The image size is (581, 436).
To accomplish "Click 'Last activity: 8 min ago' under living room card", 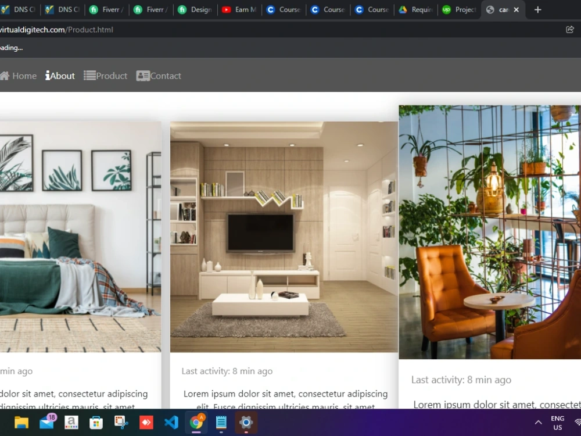I will (227, 371).
